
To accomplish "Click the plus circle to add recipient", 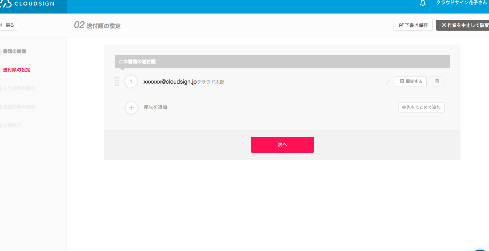I will tap(131, 108).
